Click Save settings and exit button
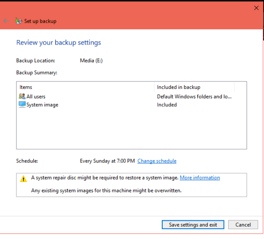264x239 pixels. [193, 225]
